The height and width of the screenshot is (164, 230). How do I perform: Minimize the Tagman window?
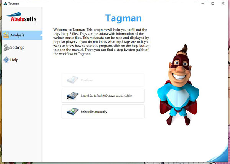202,3
